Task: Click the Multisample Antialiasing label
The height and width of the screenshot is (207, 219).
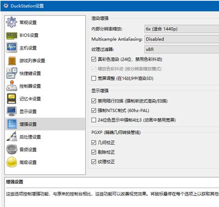Action: 117,39
